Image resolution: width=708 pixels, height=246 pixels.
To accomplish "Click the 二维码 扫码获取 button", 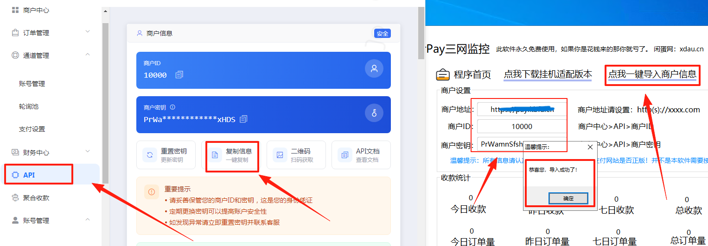I will point(296,155).
